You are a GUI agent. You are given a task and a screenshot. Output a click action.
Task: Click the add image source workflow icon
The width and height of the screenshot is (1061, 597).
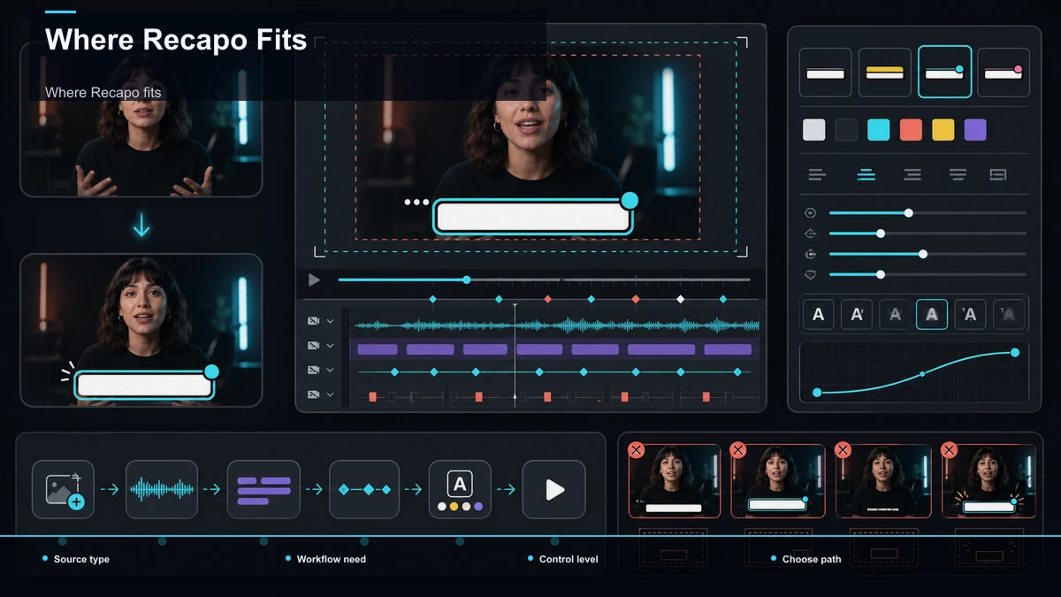(63, 489)
